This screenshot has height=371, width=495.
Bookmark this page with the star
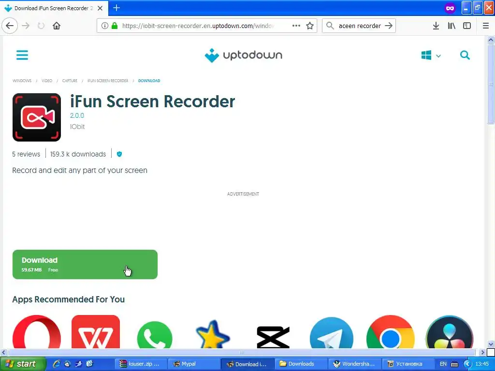(x=310, y=26)
